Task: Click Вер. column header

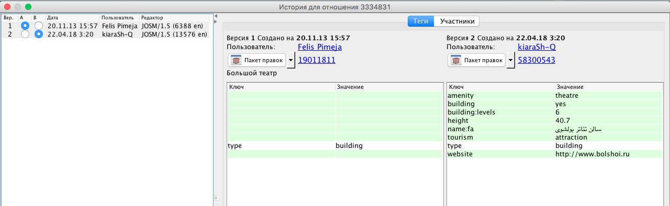Action: tap(9, 17)
